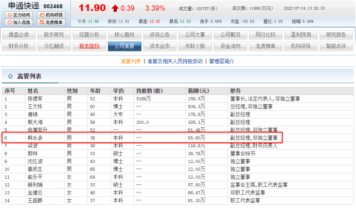Viewport: 356px width, 211px height.
Task: Open the 龙虎榜单 shortcut near stock name
Action: (x=51, y=22)
